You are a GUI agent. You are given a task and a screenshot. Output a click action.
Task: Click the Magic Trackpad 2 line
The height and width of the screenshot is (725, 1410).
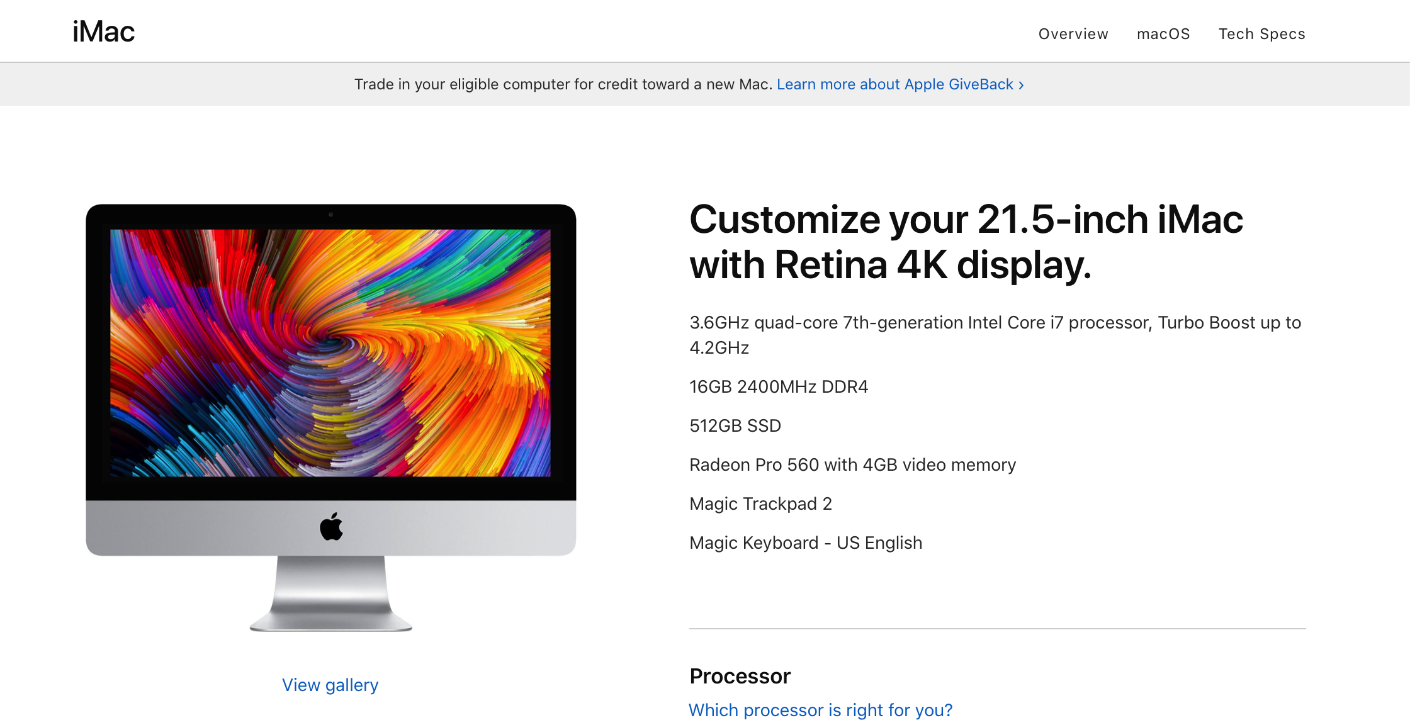tap(760, 503)
